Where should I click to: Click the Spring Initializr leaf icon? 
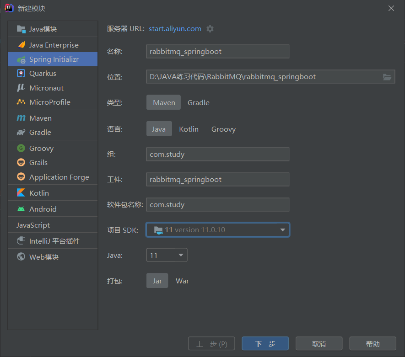point(21,59)
